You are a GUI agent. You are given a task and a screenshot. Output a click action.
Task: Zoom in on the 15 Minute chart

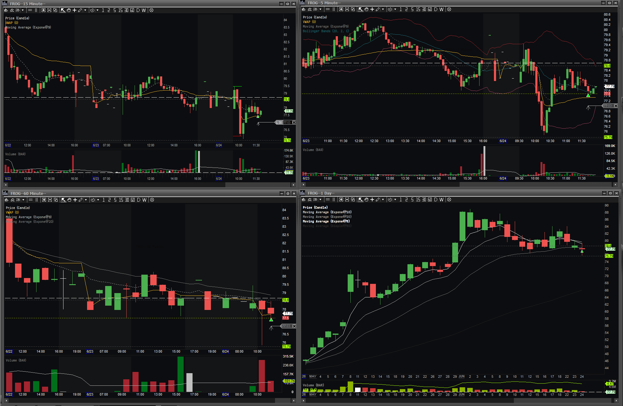[43, 10]
